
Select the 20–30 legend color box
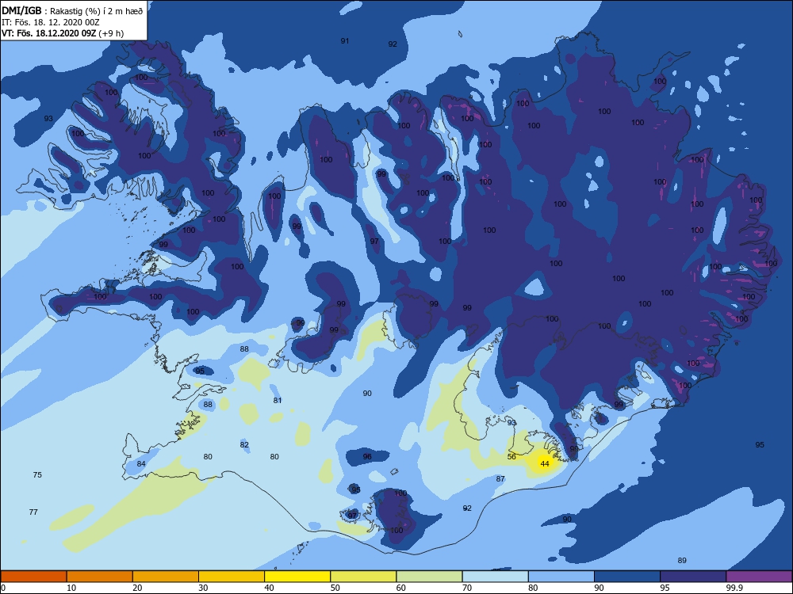tap(166, 577)
